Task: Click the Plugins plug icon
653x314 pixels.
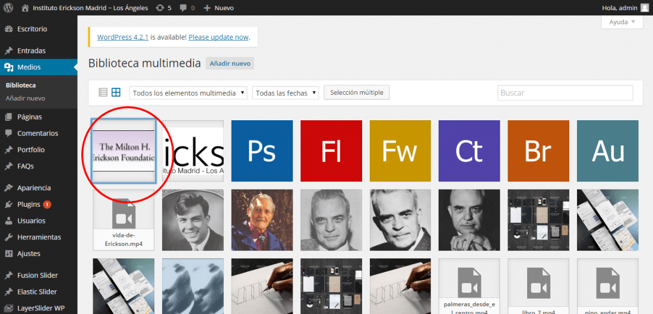Action: click(8, 204)
